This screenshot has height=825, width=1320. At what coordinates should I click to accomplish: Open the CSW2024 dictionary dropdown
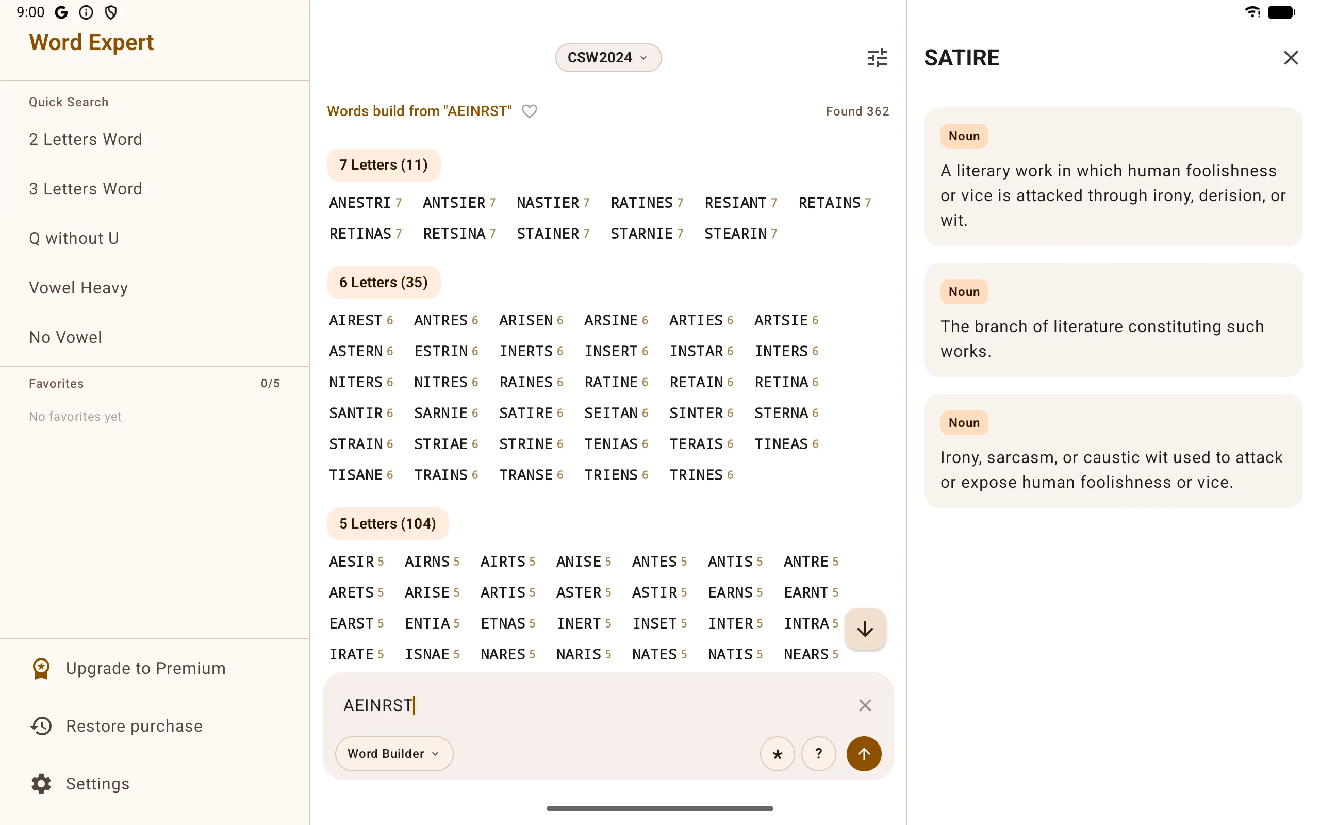[608, 57]
